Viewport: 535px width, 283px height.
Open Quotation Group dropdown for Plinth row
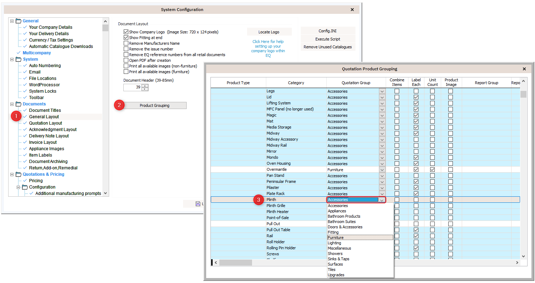(x=382, y=200)
